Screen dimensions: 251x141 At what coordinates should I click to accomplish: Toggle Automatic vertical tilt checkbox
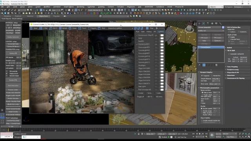[x=229, y=54]
